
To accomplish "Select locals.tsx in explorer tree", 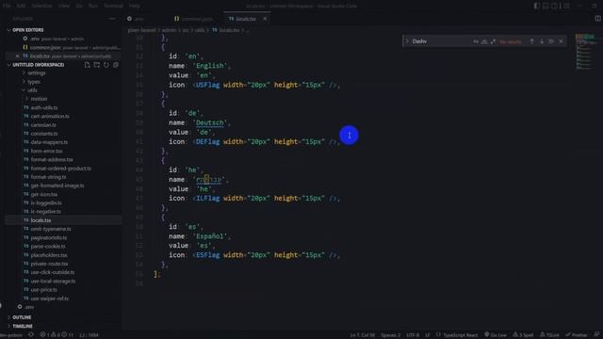I will 41,220.
